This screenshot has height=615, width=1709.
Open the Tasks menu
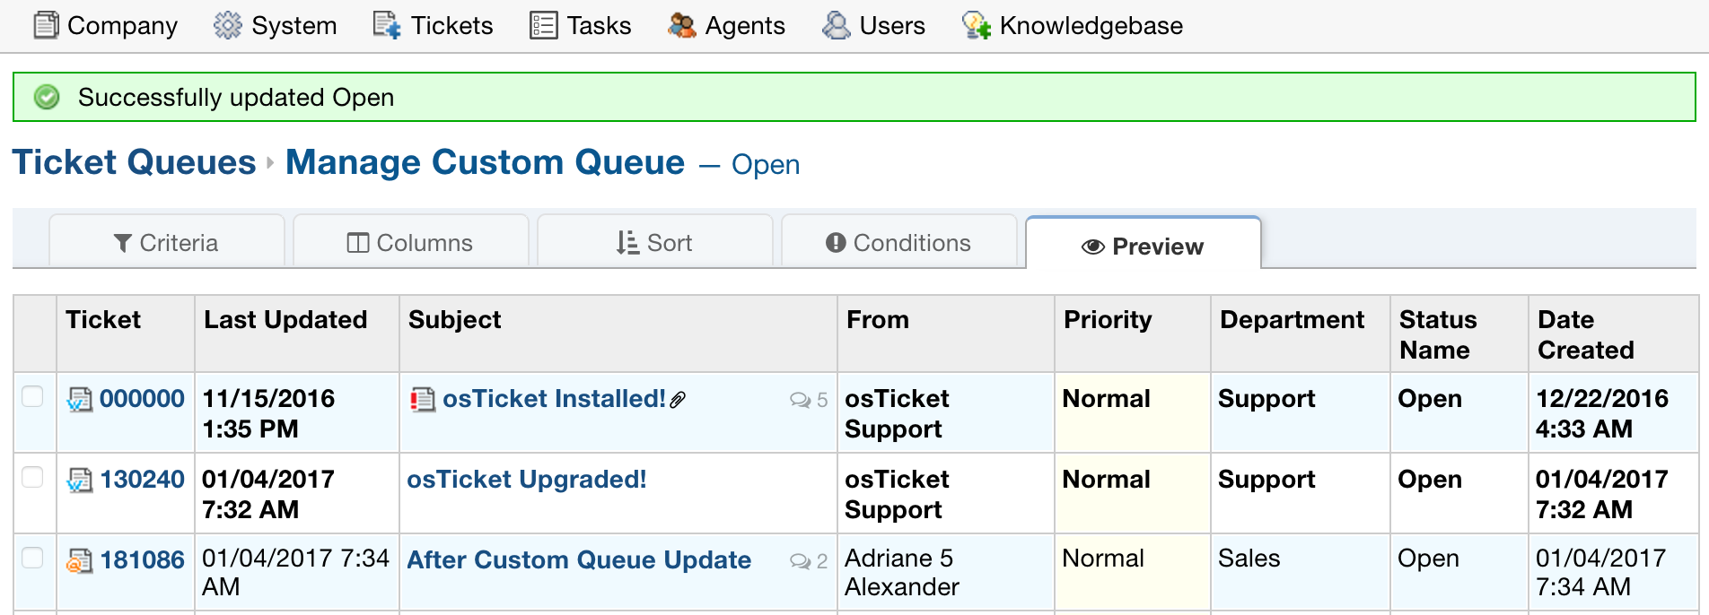point(581,25)
